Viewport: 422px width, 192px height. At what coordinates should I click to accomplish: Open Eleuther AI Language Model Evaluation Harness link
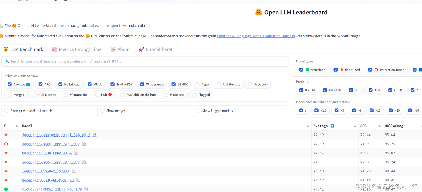256,36
